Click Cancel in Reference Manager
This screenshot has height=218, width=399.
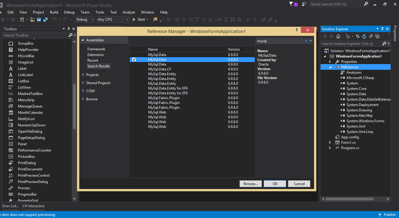[x=299, y=184]
